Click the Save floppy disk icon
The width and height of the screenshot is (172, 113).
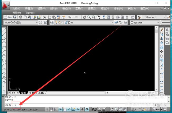pos(15,17)
